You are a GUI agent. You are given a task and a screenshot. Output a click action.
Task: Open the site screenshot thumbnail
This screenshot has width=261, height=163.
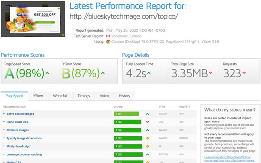pyautogui.click(x=33, y=19)
